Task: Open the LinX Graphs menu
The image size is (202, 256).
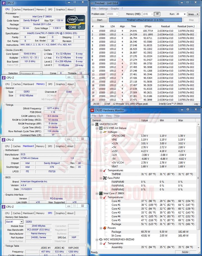Action: (x=115, y=9)
